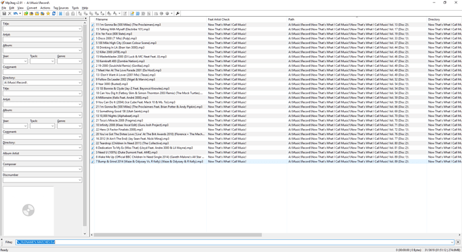Viewport: 462px width, 252px height.
Task: Click the Filename - Tag converter icon
Action: (86, 13)
